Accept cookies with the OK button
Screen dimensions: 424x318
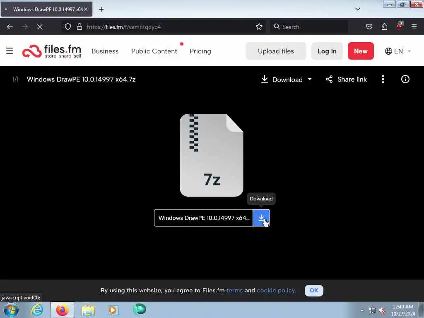314,290
